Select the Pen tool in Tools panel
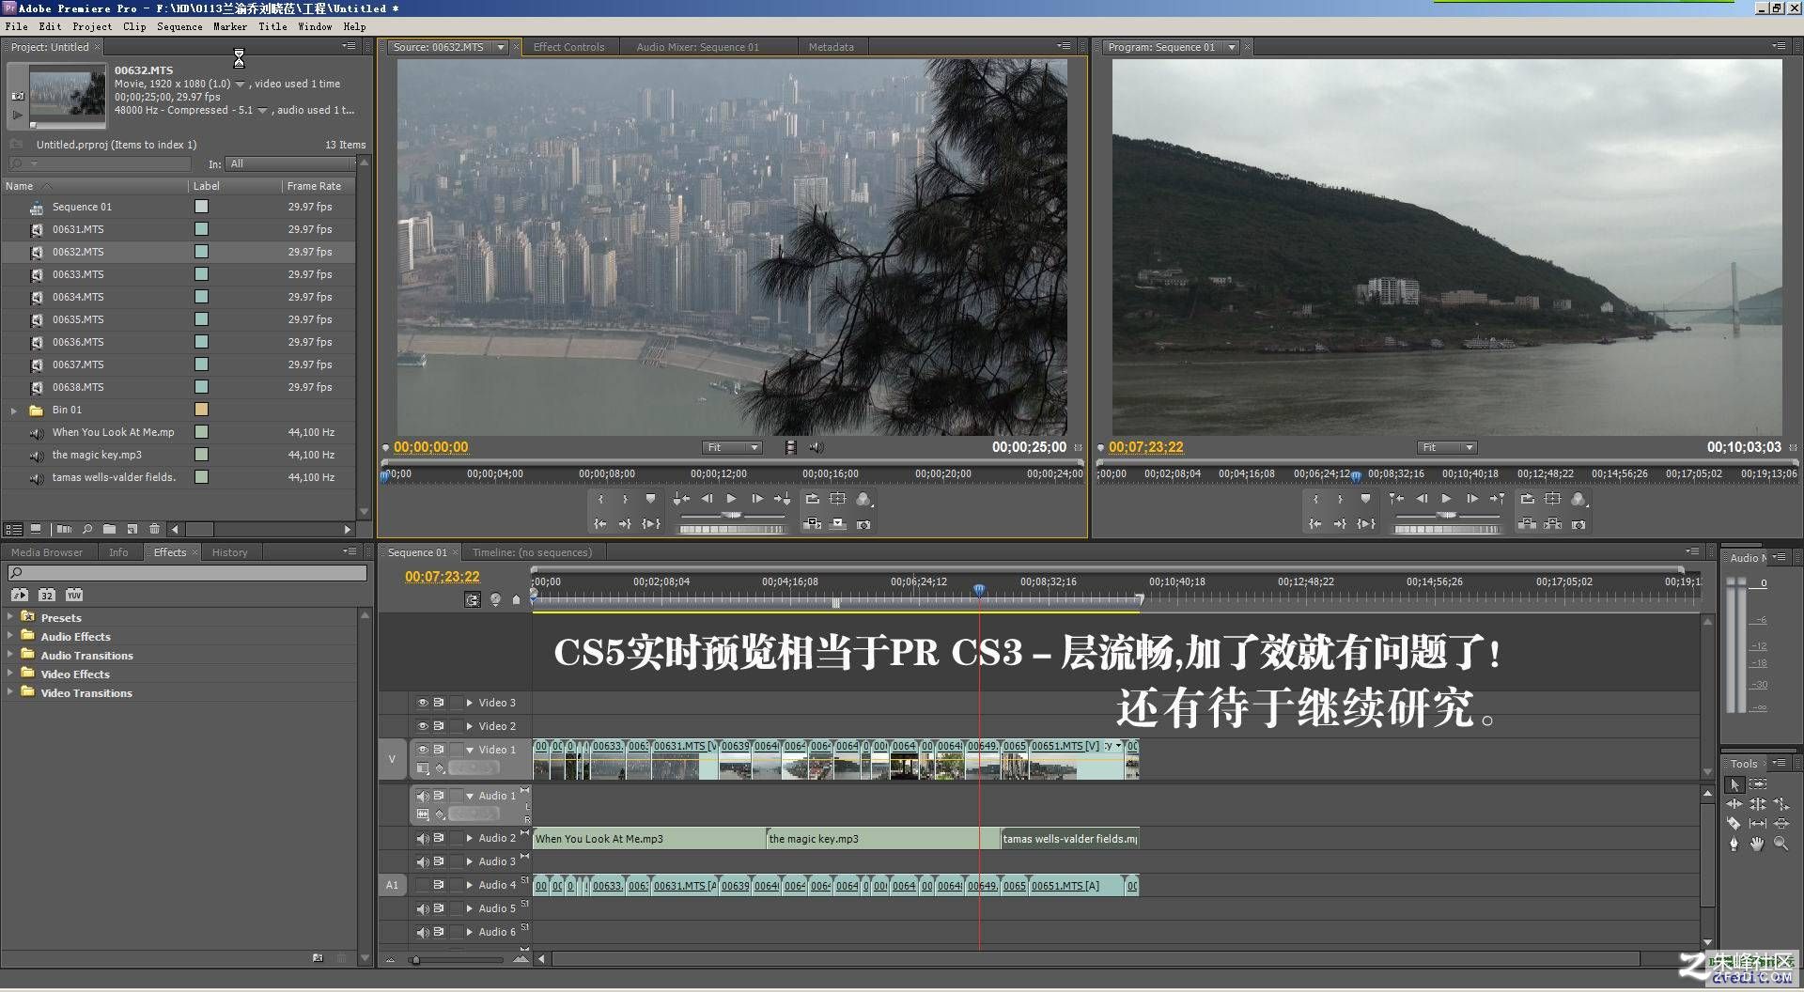The height and width of the screenshot is (992, 1804). coord(1734,844)
